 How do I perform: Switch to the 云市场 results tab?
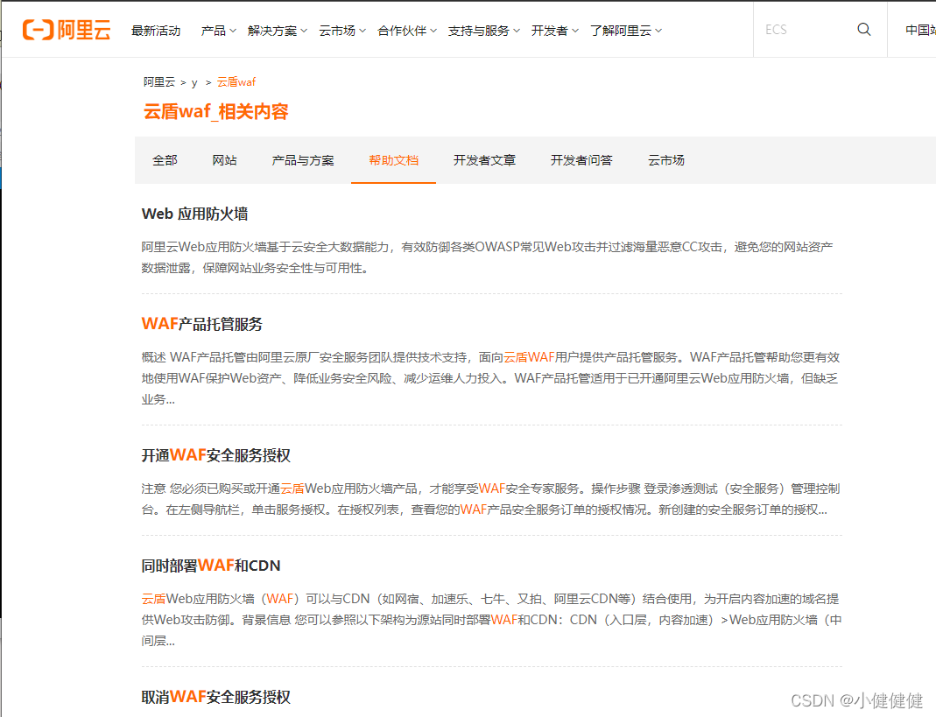click(x=666, y=160)
